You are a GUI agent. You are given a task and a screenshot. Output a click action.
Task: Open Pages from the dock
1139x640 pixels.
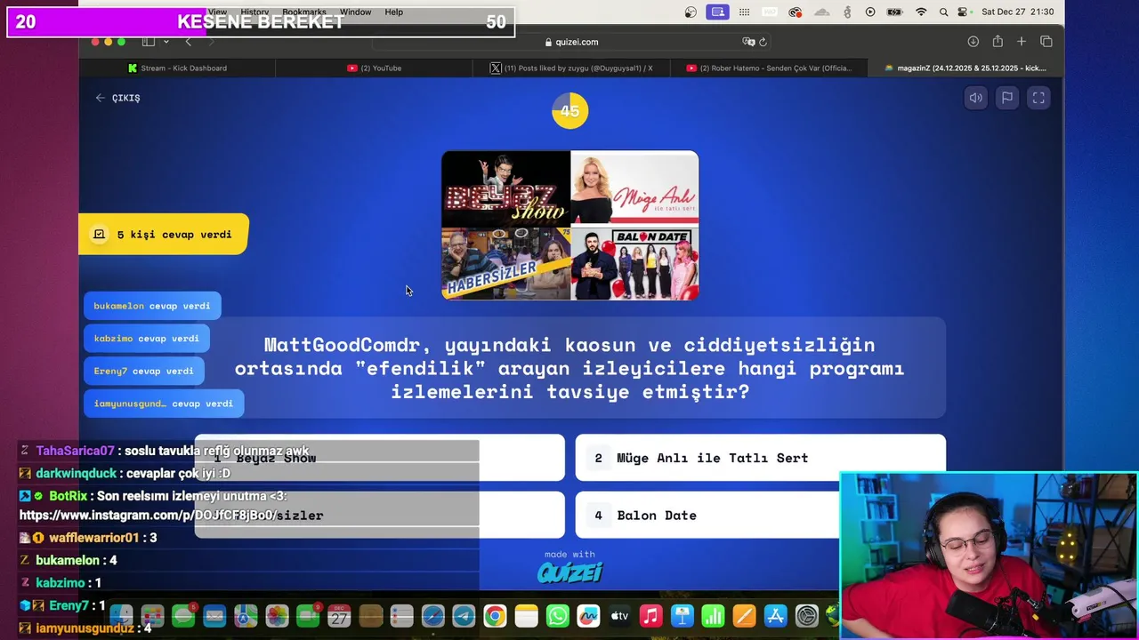tap(744, 616)
